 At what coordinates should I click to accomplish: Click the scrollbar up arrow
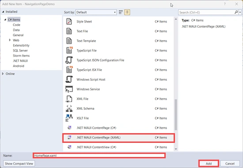coord(176,19)
